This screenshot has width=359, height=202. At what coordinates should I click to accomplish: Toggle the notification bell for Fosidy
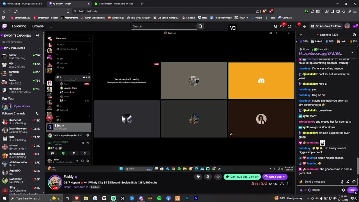[x=208, y=177]
